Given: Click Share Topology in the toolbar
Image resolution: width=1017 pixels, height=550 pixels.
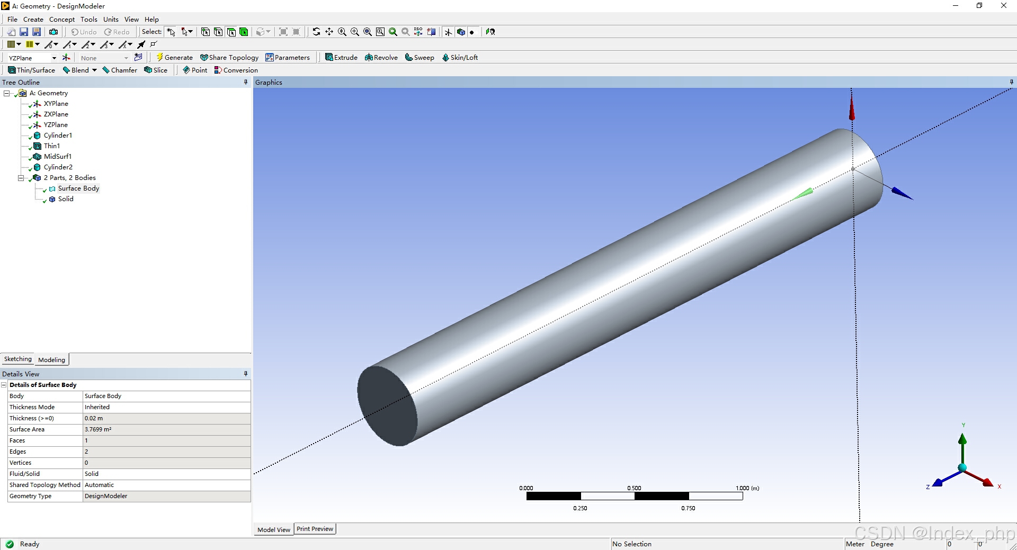Looking at the screenshot, I should (229, 57).
